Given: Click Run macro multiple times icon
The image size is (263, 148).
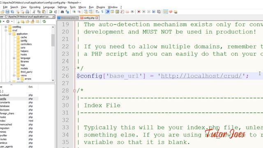Looking at the screenshot, I should click(x=154, y=12).
